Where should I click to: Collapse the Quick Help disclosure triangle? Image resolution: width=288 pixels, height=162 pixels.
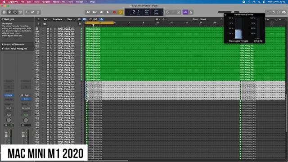(3, 19)
